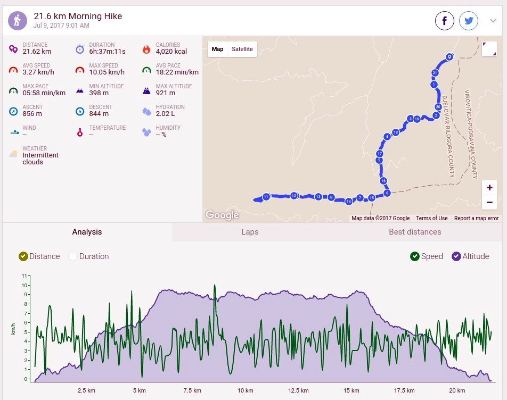Share the hike on Facebook
The width and height of the screenshot is (507, 400).
(x=444, y=21)
